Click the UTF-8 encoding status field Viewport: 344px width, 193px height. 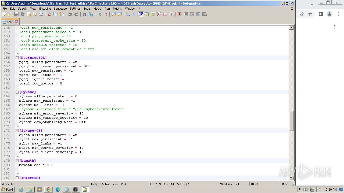point(264,184)
